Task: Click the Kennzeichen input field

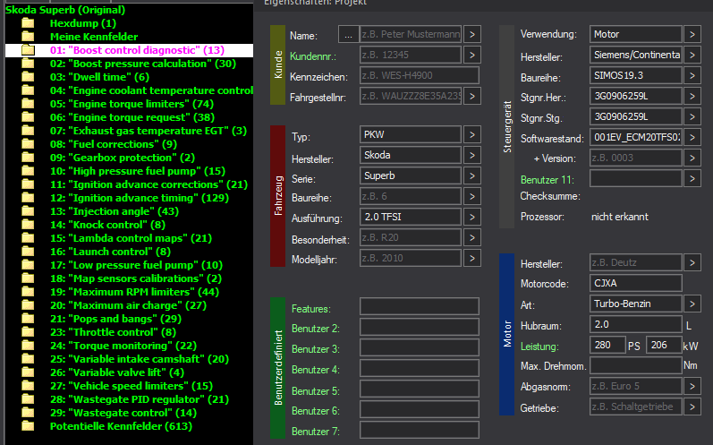Action: 420,75
